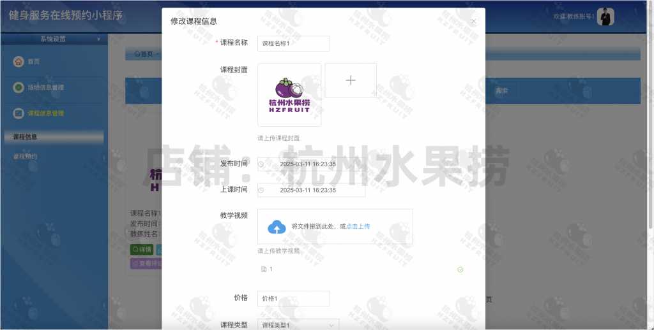654x330 pixels.
Task: Open the 课程类型 dropdown
Action: [x=298, y=326]
